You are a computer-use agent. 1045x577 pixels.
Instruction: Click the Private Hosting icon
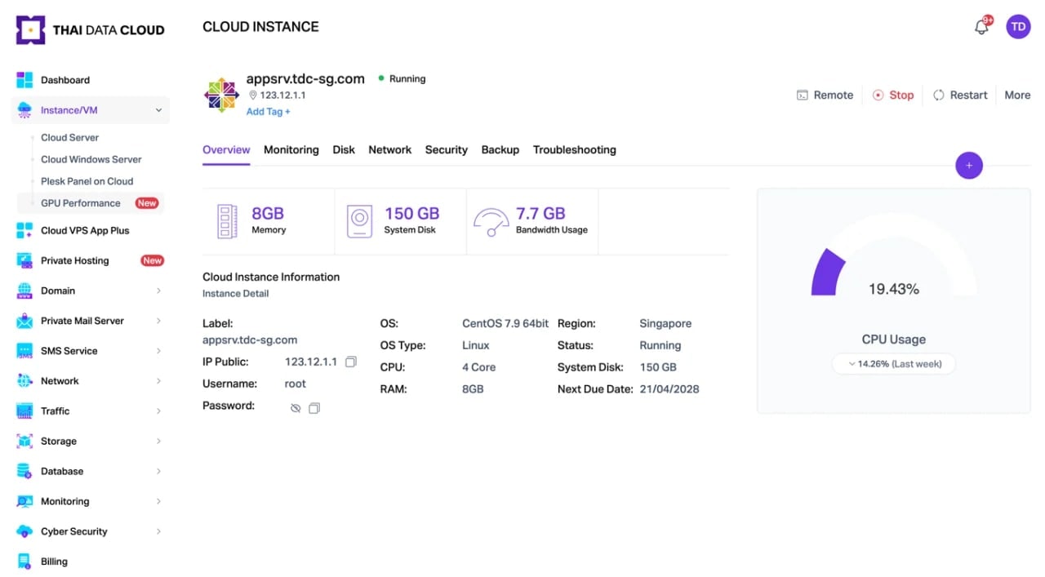pos(24,260)
